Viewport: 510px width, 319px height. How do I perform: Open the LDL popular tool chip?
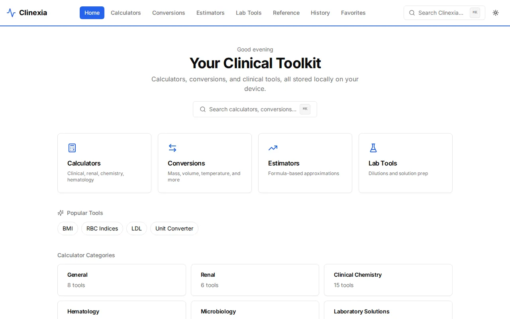click(x=137, y=228)
